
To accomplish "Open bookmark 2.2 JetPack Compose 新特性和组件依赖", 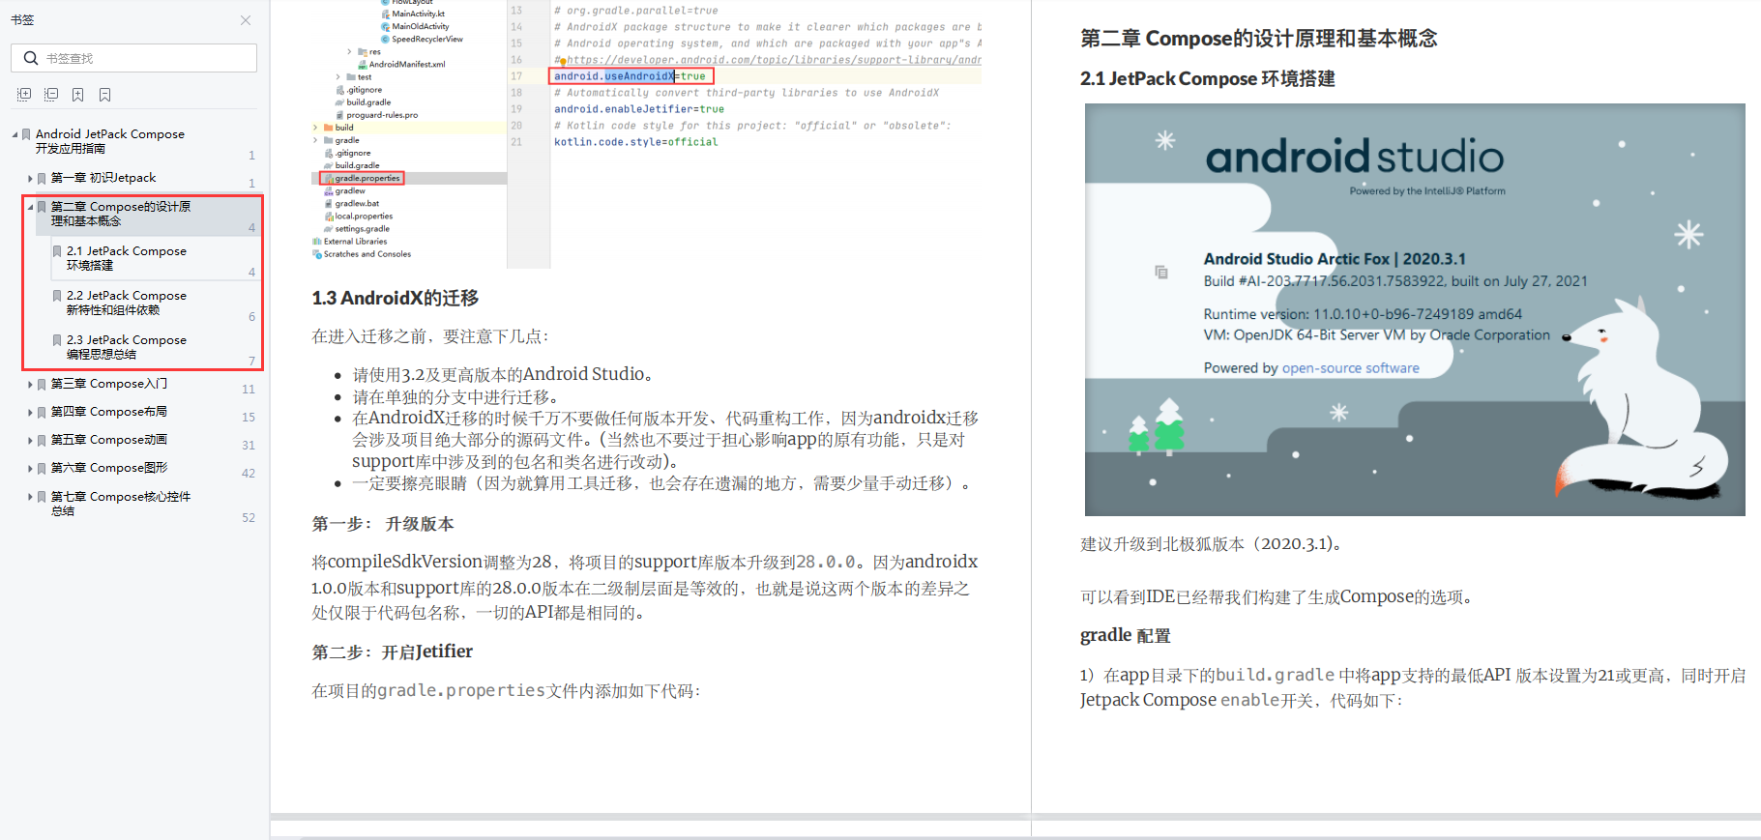I will [126, 303].
